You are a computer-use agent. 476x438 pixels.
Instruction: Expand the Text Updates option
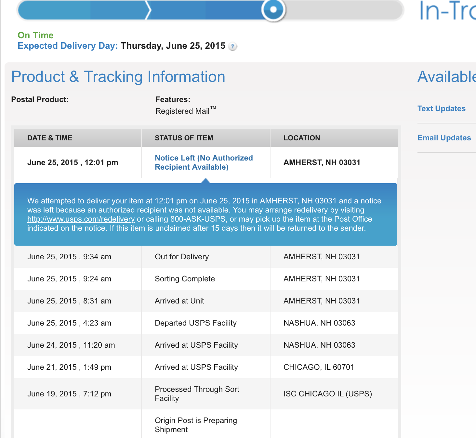(441, 109)
